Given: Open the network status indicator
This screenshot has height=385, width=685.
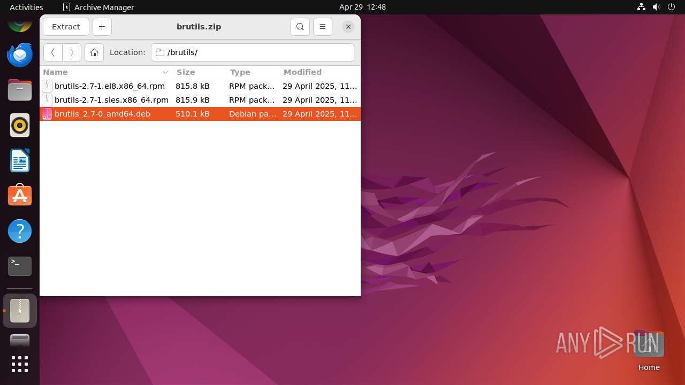Looking at the screenshot, I should pyautogui.click(x=641, y=7).
